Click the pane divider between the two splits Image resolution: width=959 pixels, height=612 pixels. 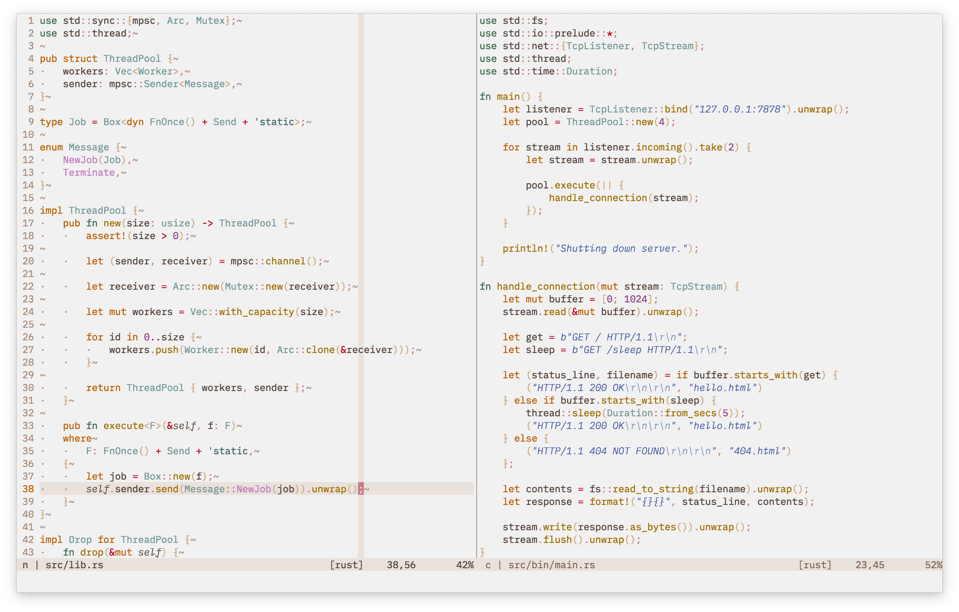476,279
